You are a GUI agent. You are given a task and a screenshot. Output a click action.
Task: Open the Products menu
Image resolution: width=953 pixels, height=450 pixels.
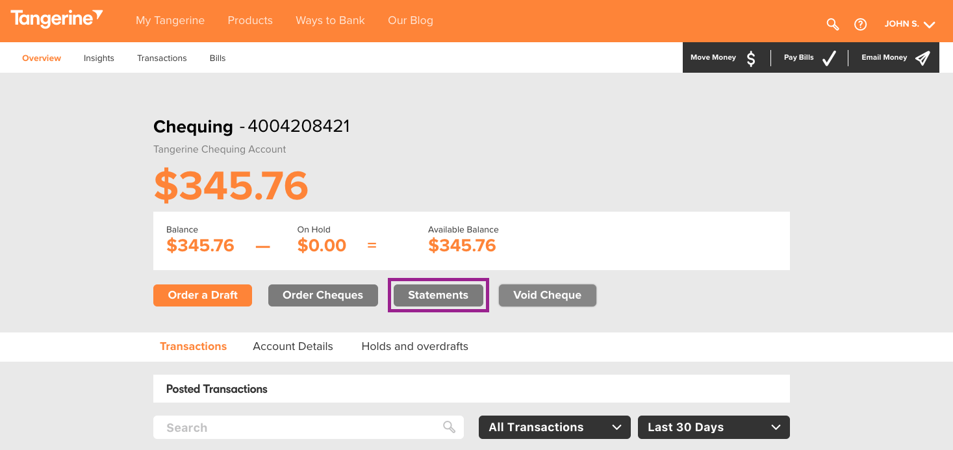coord(250,20)
